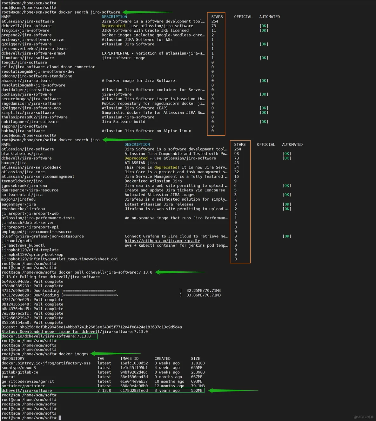
Task: Select jirareport/jirareport-api entry
Action: coord(30,227)
